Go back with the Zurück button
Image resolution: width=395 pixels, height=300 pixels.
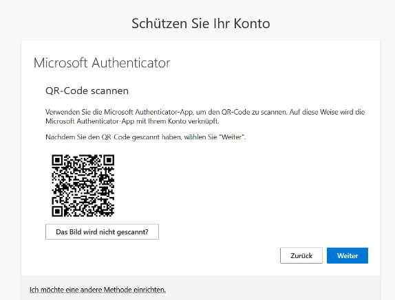[301, 255]
